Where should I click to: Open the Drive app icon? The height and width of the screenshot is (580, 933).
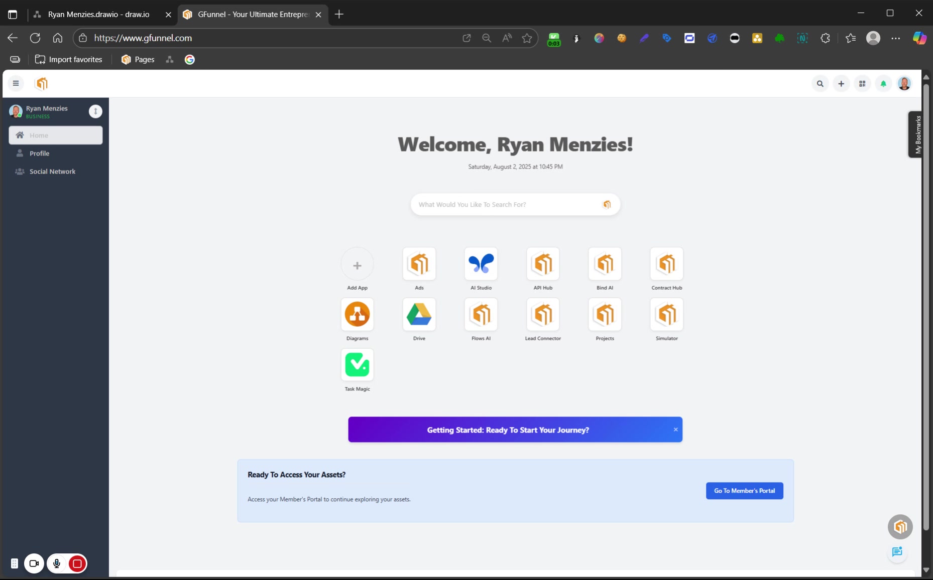(x=419, y=315)
